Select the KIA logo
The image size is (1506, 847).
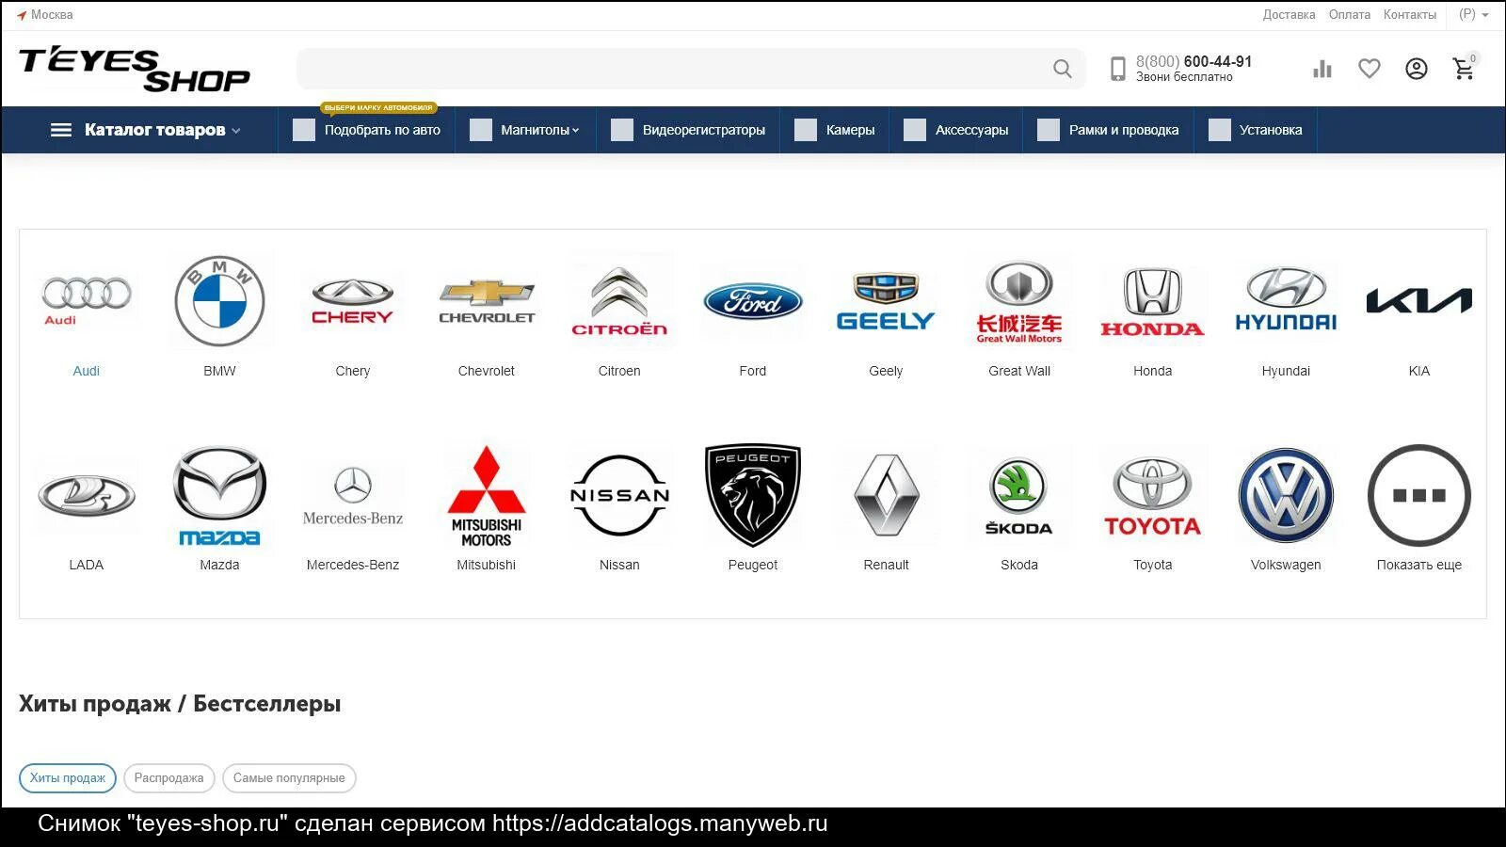(x=1419, y=301)
